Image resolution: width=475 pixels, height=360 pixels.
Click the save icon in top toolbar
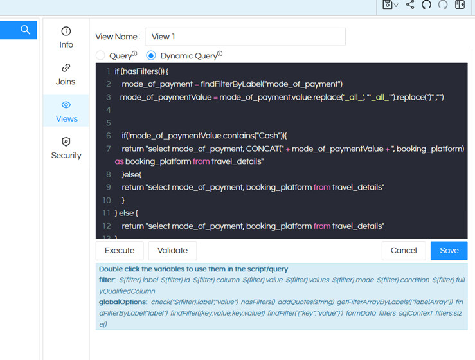click(387, 4)
